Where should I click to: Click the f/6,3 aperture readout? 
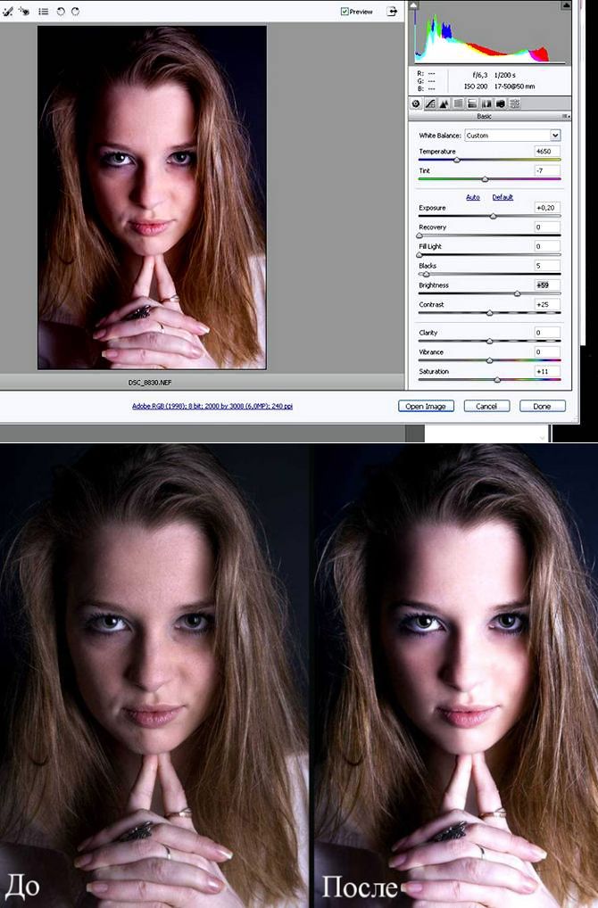pyautogui.click(x=480, y=75)
